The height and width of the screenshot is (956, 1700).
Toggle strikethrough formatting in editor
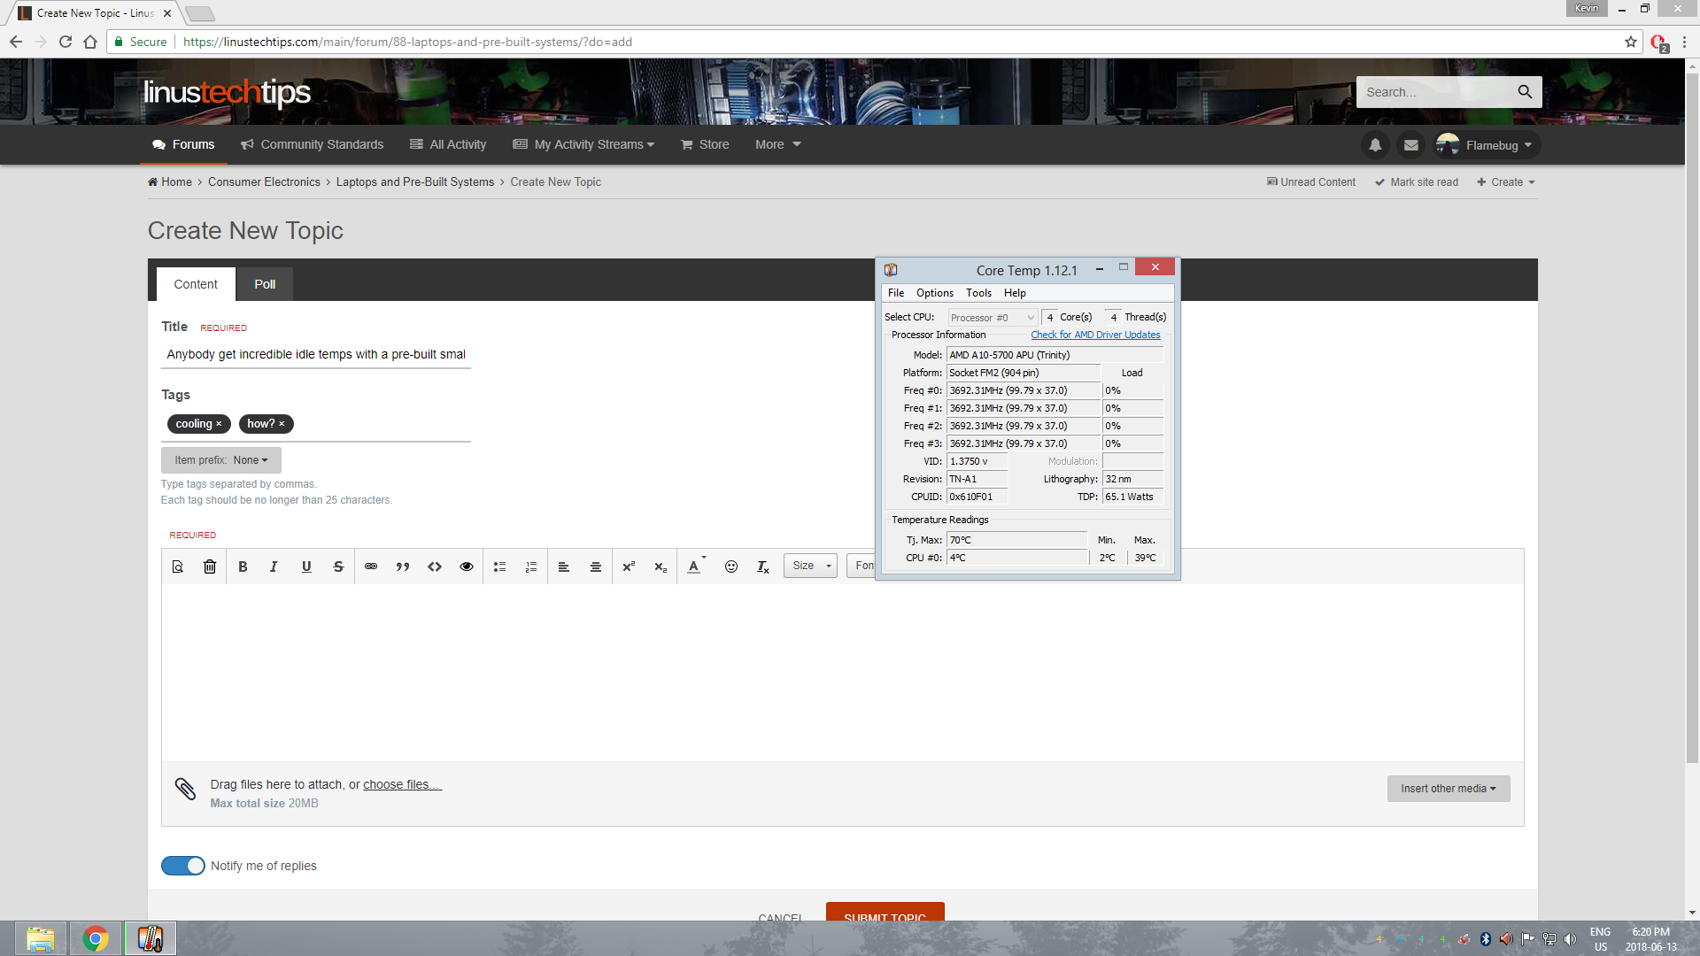pyautogui.click(x=338, y=567)
